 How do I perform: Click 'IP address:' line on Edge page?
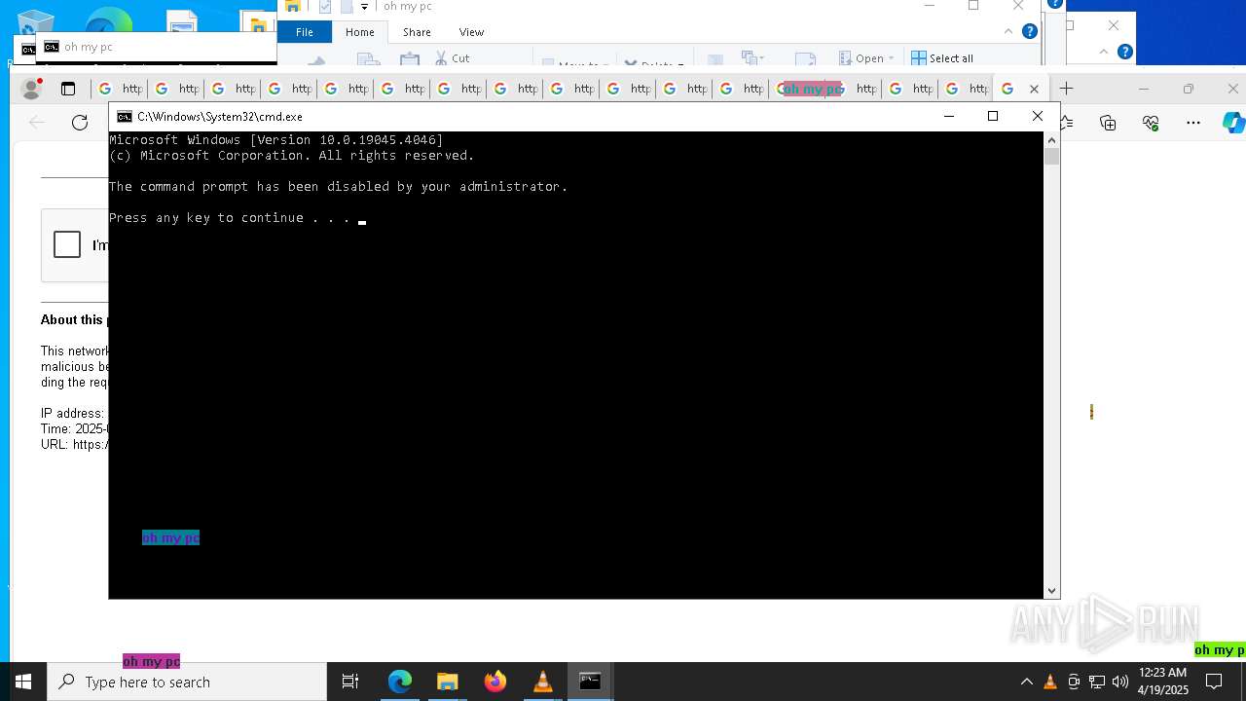(x=73, y=413)
